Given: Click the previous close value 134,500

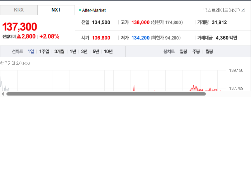Looking at the screenshot, I should tap(101, 22).
